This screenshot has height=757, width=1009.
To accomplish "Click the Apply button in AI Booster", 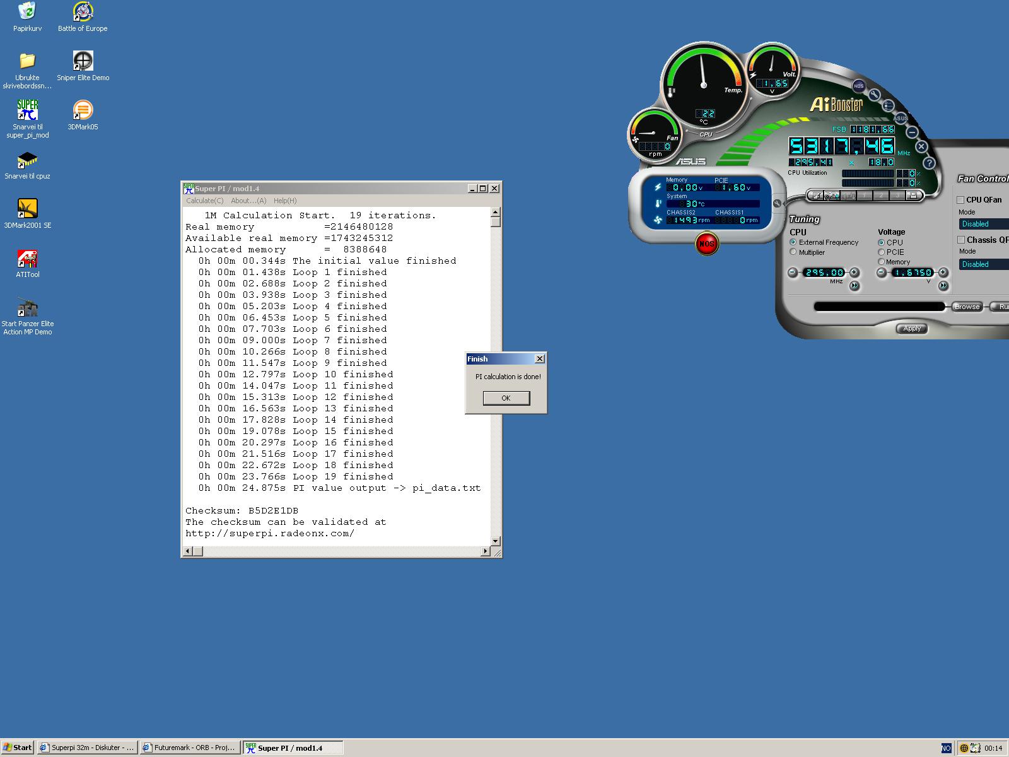I will click(912, 329).
